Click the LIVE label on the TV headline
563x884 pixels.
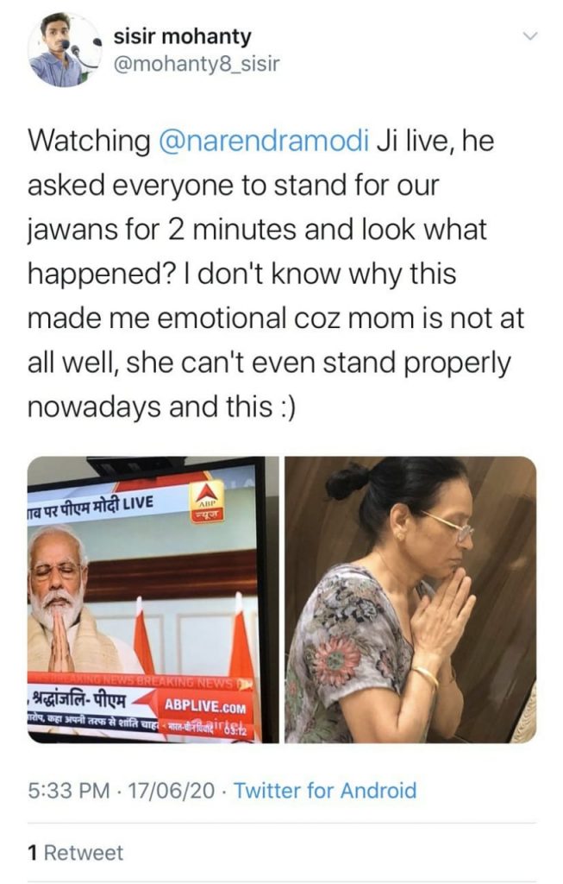point(138,502)
